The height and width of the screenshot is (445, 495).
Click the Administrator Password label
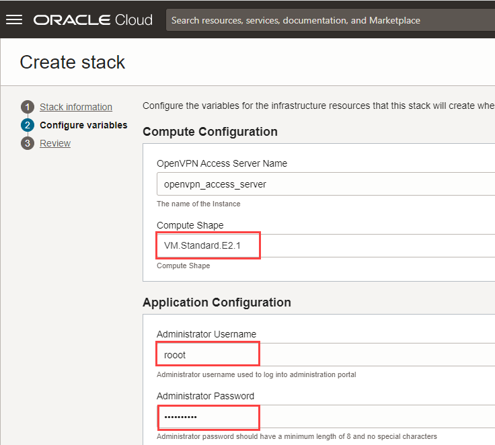[205, 396]
